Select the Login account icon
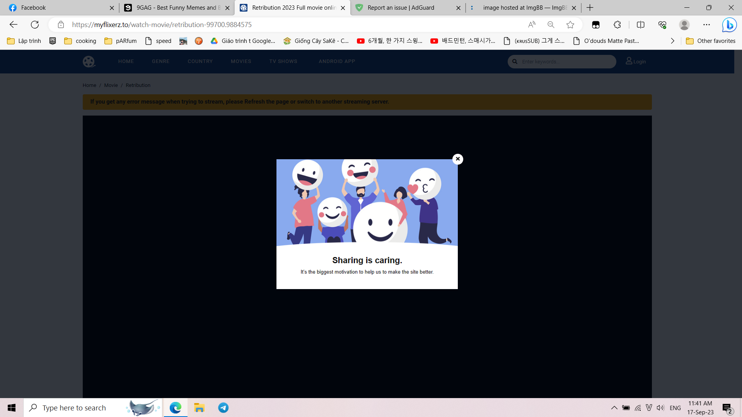The width and height of the screenshot is (742, 417). pos(629,61)
